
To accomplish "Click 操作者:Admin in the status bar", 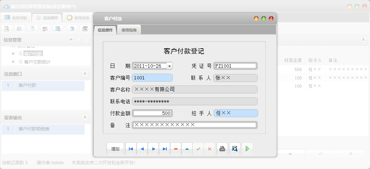I will click(50, 163).
